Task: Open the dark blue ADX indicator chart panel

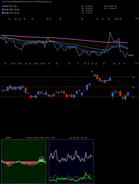Action: point(71,162)
